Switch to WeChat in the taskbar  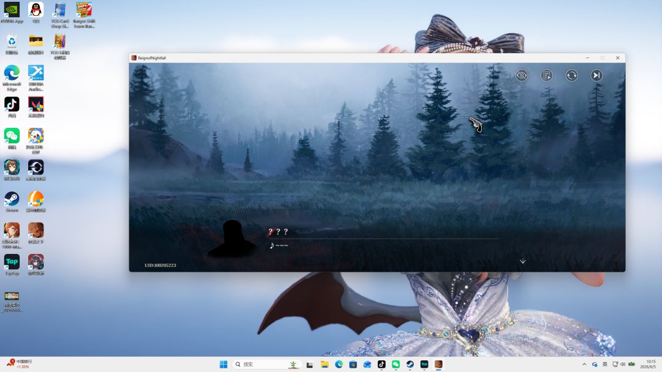click(x=395, y=365)
